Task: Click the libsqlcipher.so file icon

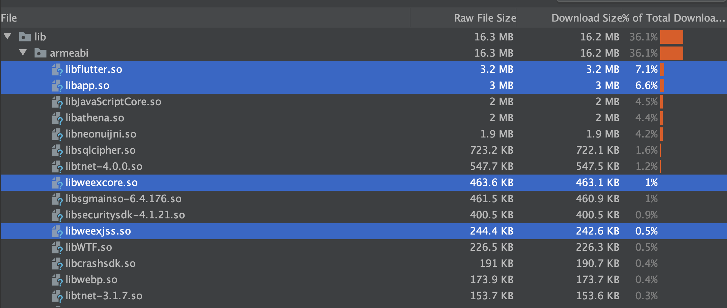Action: tap(57, 150)
